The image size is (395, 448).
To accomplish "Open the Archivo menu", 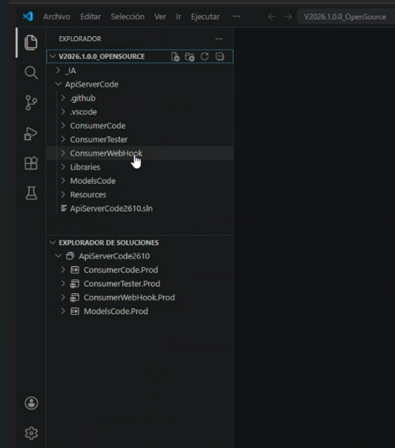I will click(x=57, y=17).
